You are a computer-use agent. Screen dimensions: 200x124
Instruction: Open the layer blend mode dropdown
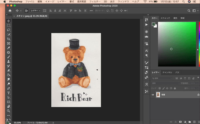[x=165, y=83]
